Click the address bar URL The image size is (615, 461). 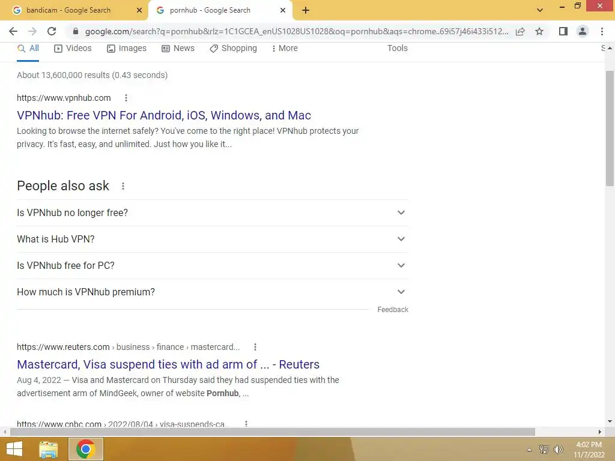coord(297,31)
